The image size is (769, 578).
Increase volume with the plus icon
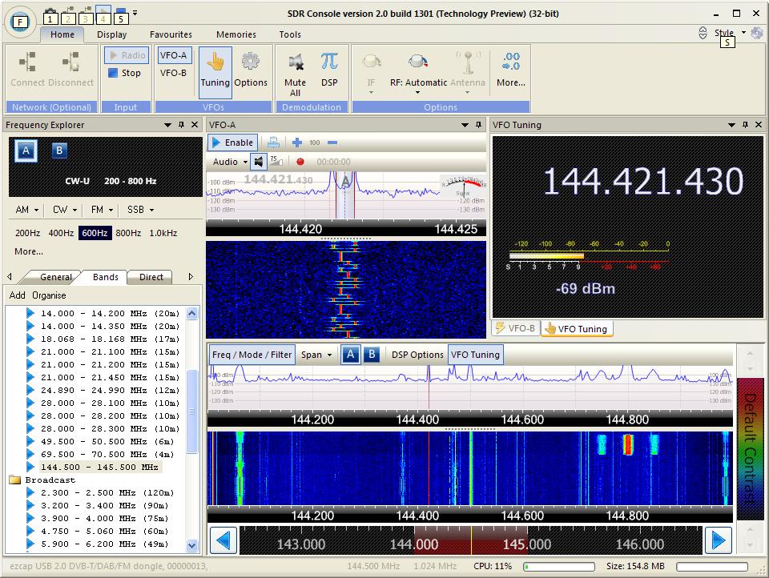pos(296,142)
